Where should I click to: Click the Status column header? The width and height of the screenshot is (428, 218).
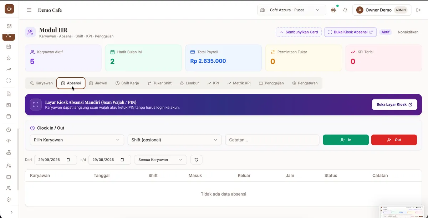point(331,176)
